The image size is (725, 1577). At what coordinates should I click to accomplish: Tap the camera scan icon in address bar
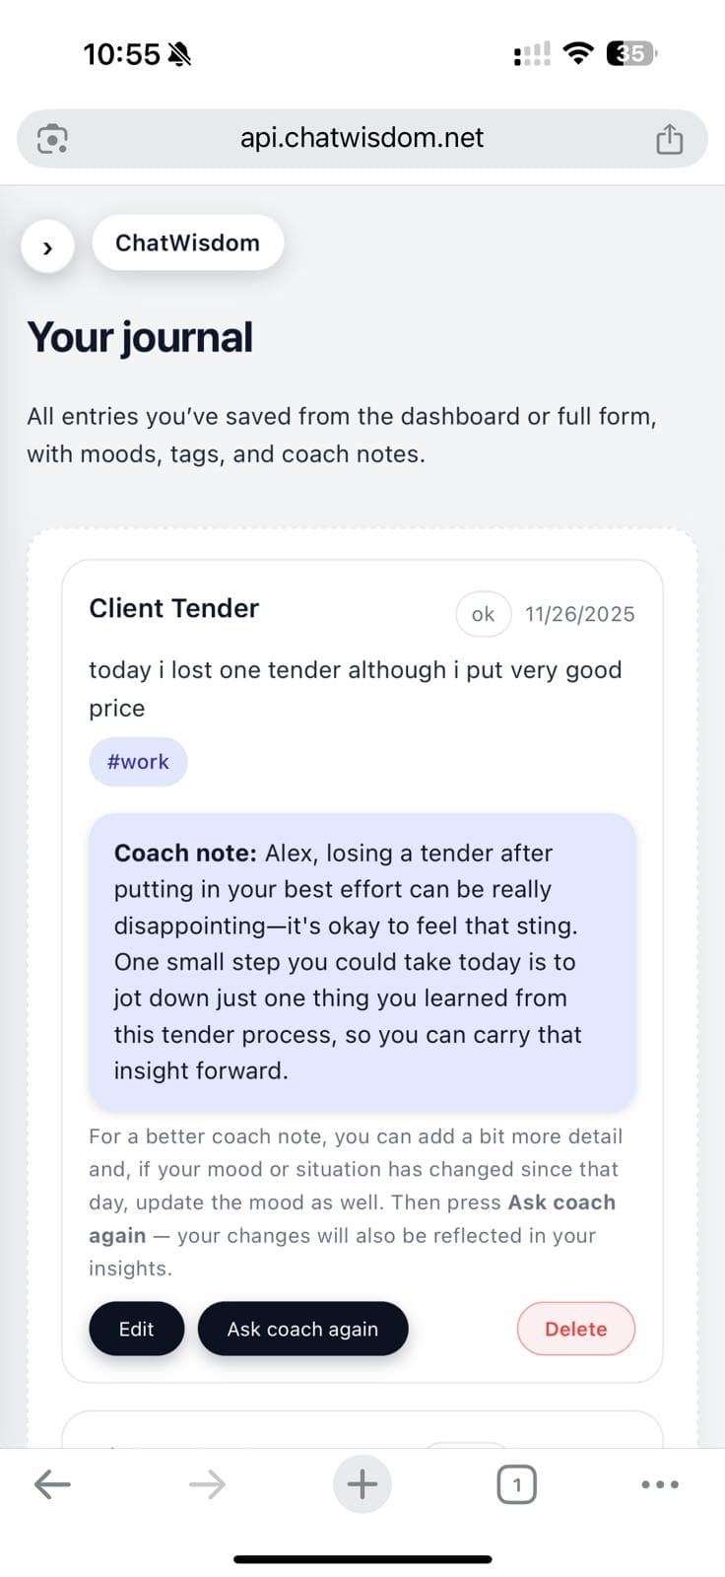tap(51, 139)
